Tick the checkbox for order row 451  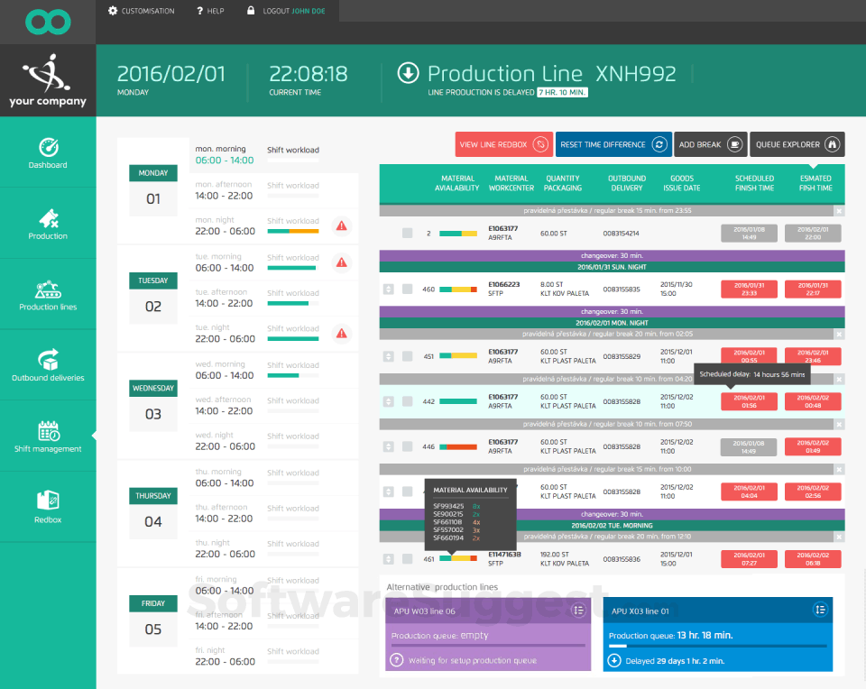pyautogui.click(x=408, y=356)
